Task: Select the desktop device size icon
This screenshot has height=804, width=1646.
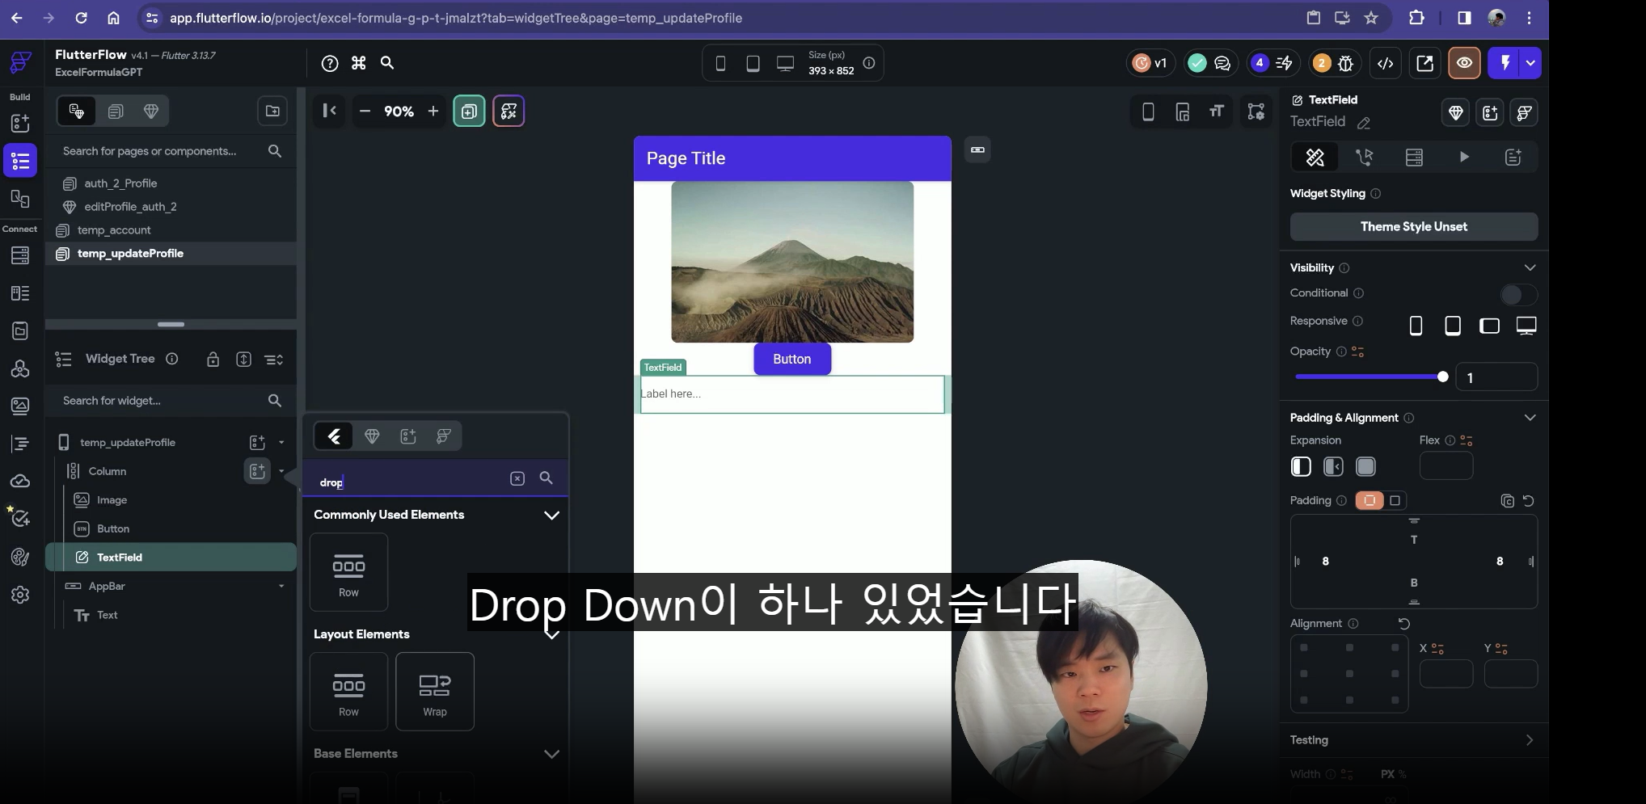Action: click(785, 63)
